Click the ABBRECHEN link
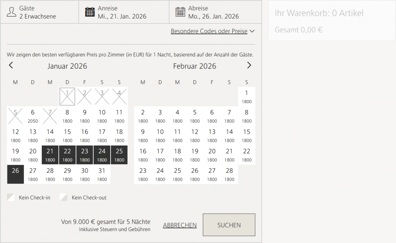 (x=180, y=225)
